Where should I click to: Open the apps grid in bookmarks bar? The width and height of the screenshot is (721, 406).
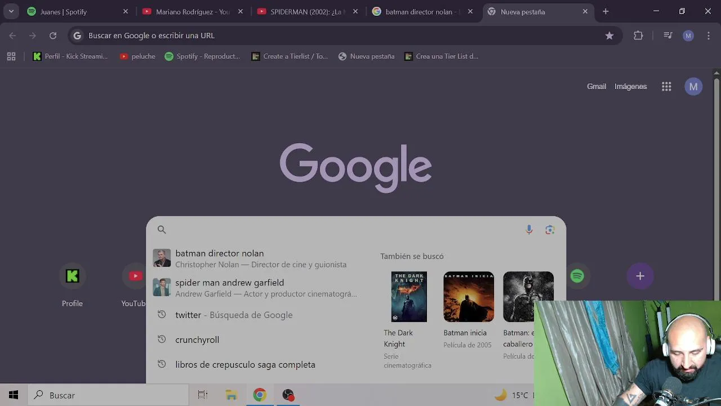[x=11, y=56]
